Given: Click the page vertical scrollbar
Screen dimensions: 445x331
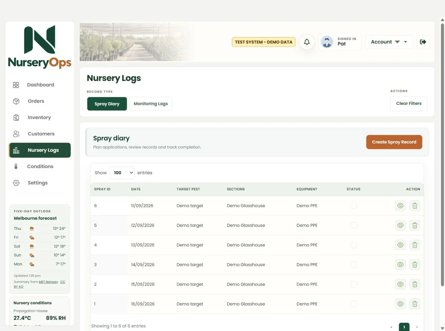Looking at the screenshot, I should click(x=442, y=155).
